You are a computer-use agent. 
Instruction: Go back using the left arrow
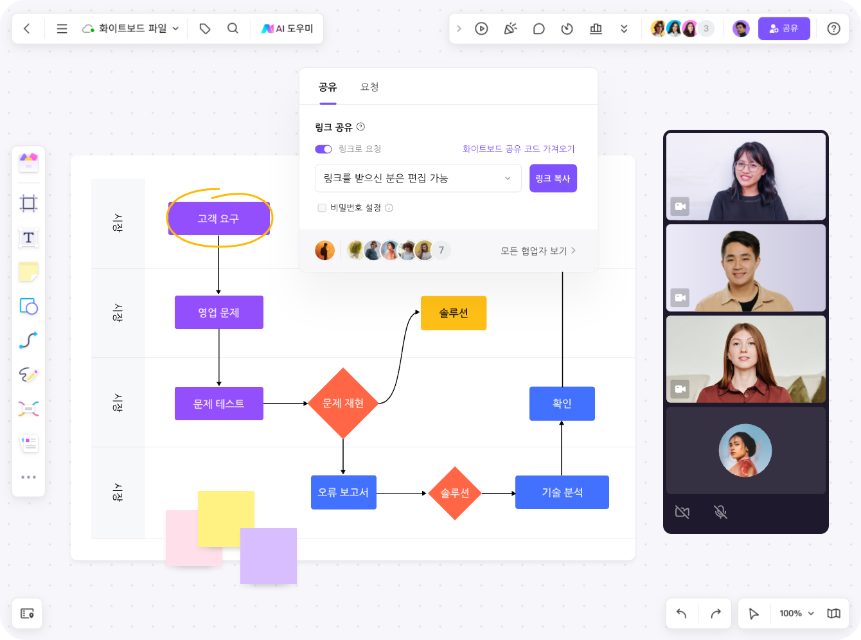(x=27, y=28)
